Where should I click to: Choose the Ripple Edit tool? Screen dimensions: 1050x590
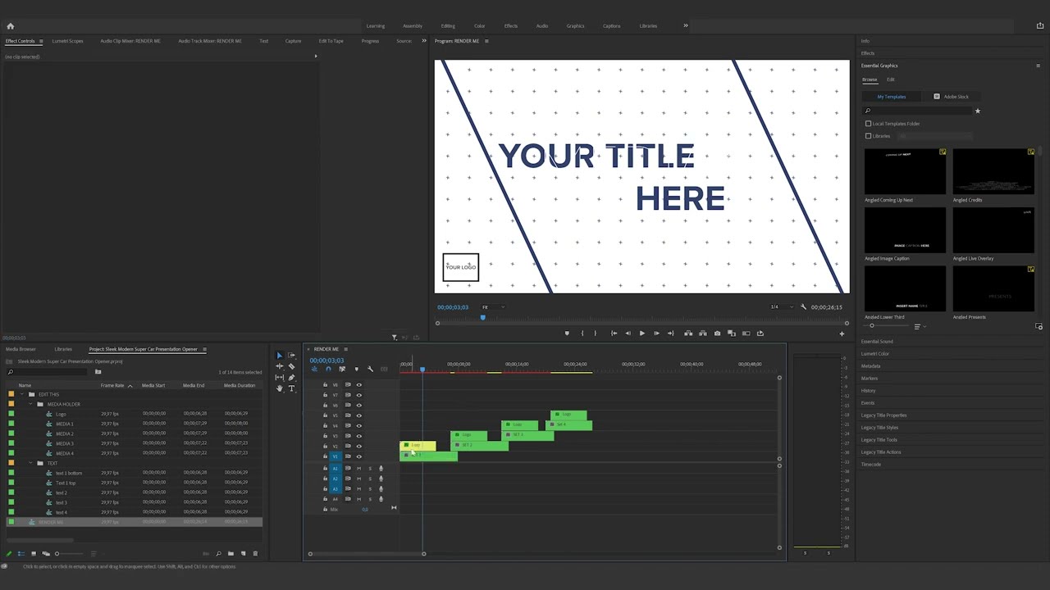tap(279, 366)
